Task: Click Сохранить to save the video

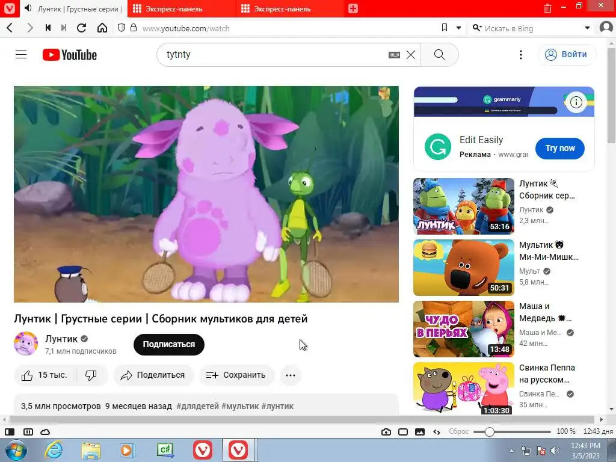Action: (x=236, y=375)
